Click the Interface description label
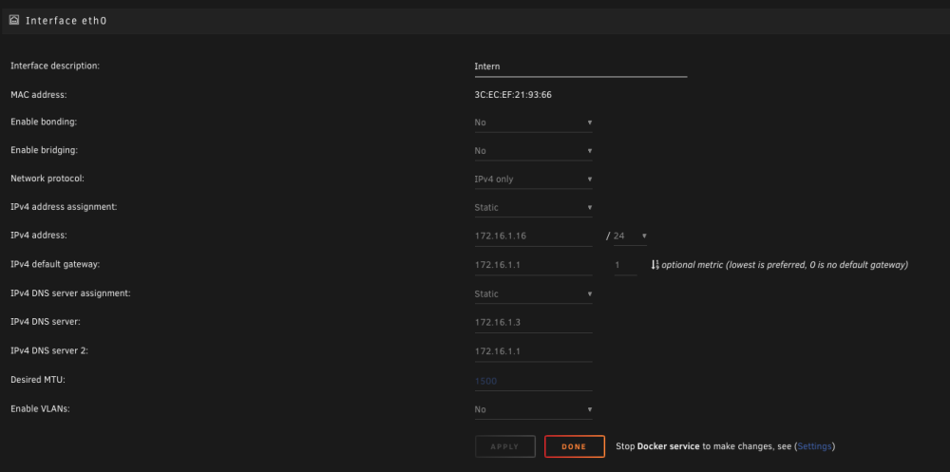The height and width of the screenshot is (472, 950). point(55,66)
